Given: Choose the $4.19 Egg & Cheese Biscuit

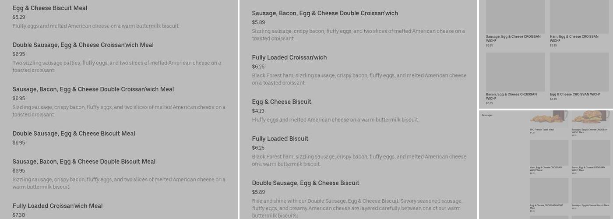Looking at the screenshot, I should [x=281, y=102].
